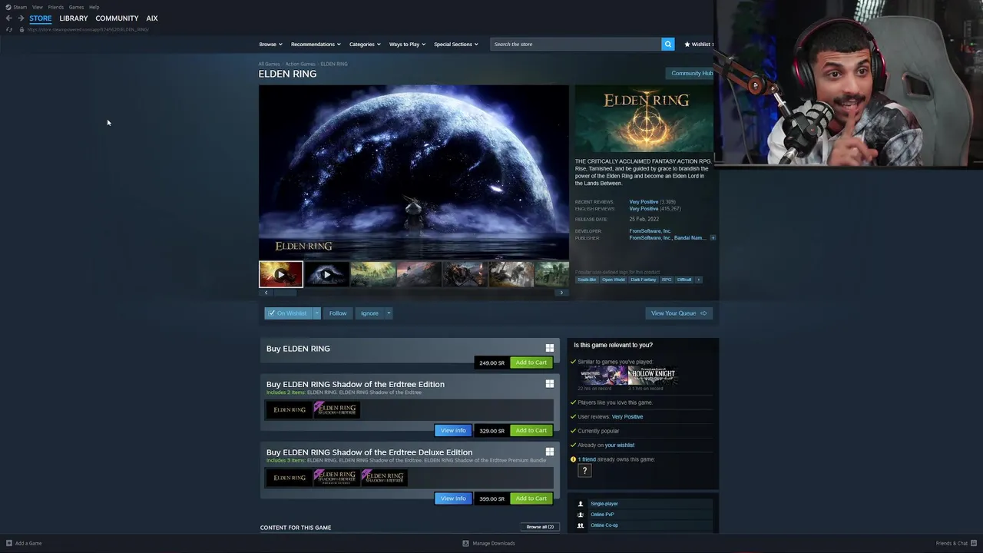Click the Single-player person icon

click(x=581, y=504)
